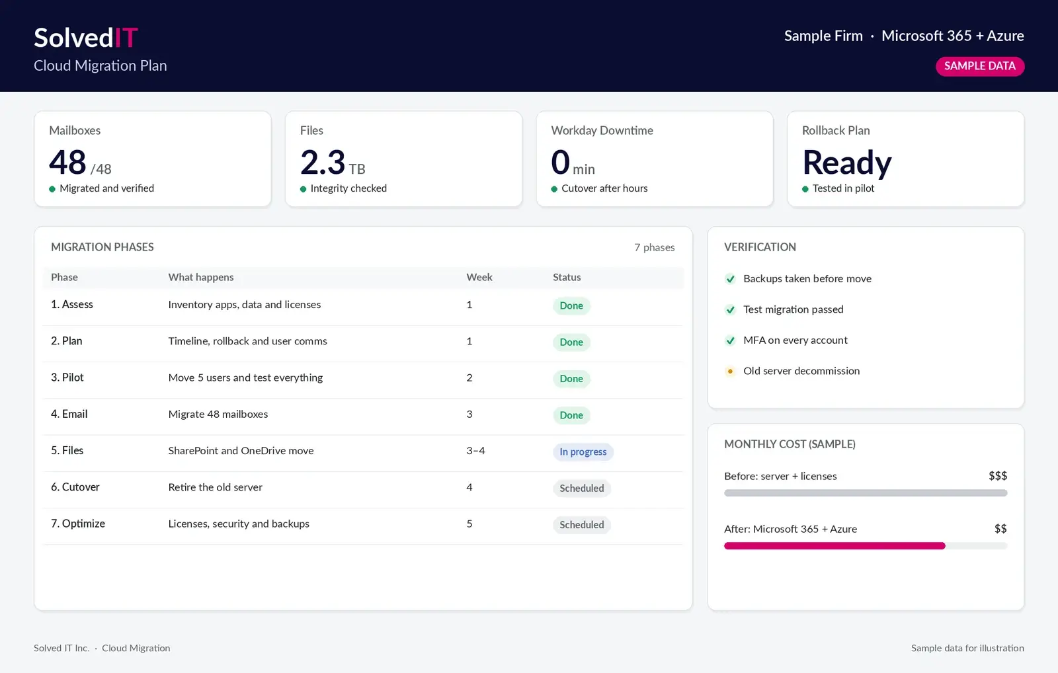Screen dimensions: 1058x673
Task: Select the 5. Files phase row
Action: pyautogui.click(x=363, y=454)
